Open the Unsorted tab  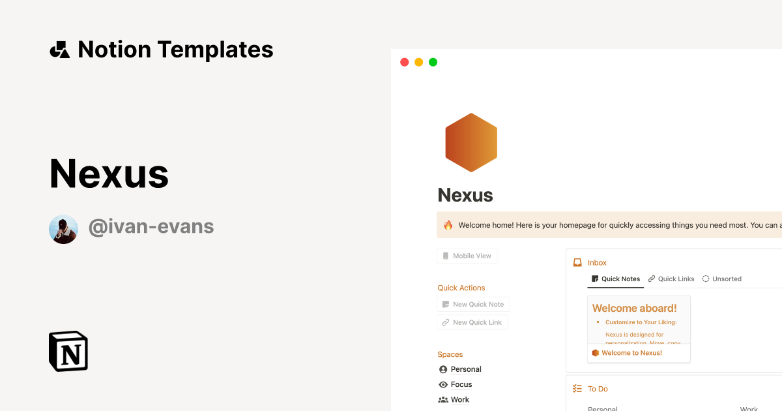point(721,279)
